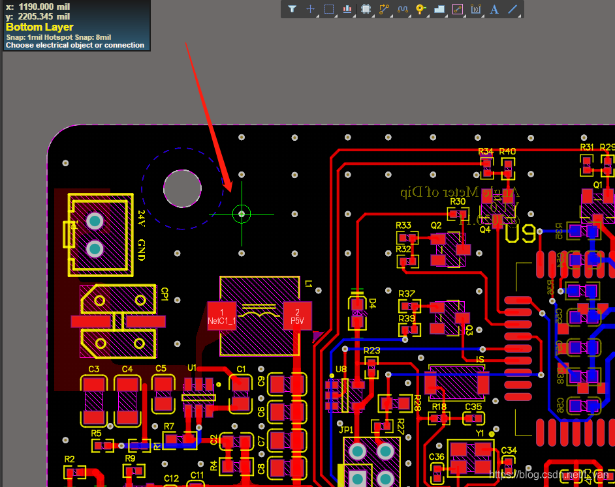
Task: Click the 24V silkscreen label
Action: coord(142,218)
